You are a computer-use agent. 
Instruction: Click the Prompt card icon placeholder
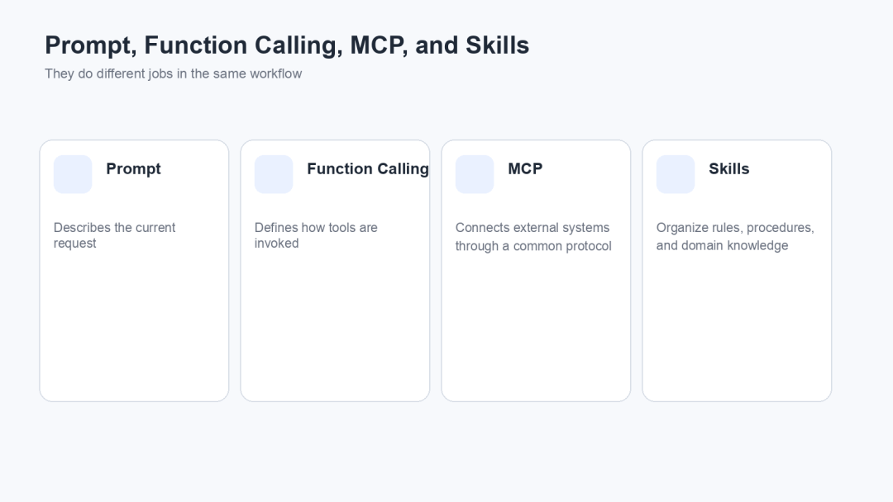73,174
